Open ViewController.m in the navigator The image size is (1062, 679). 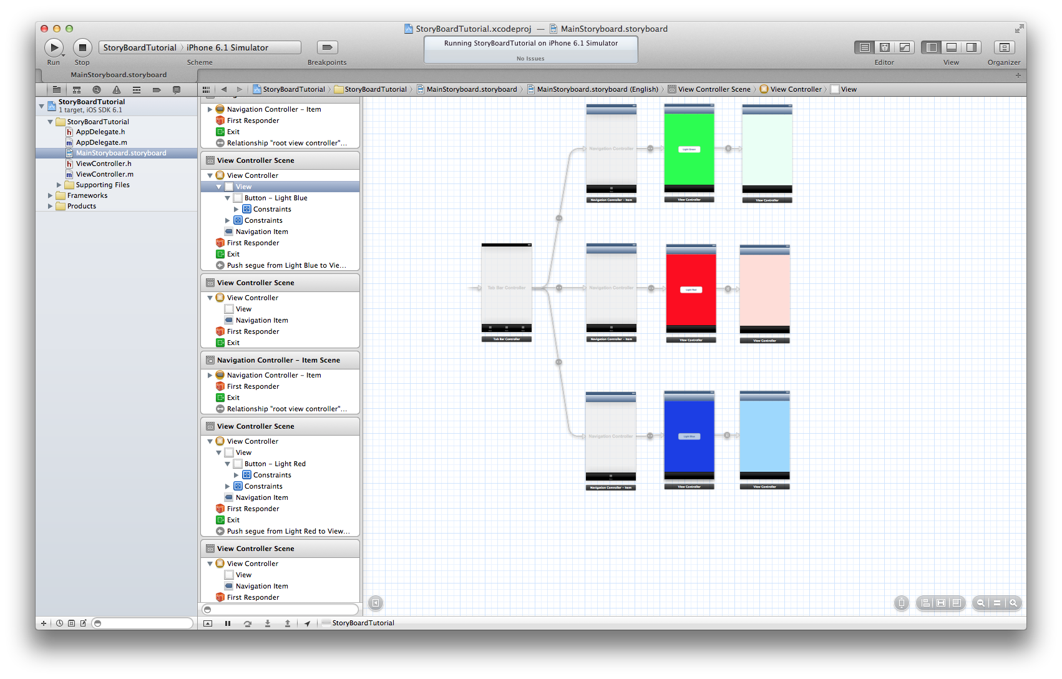104,174
